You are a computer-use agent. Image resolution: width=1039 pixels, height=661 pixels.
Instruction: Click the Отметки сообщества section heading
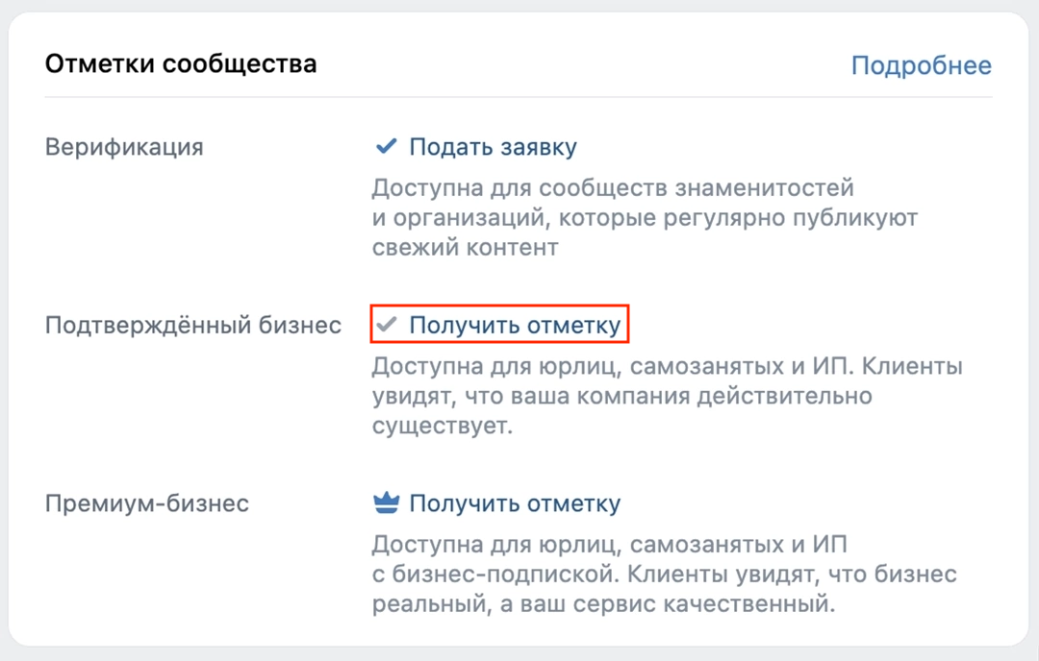[181, 64]
